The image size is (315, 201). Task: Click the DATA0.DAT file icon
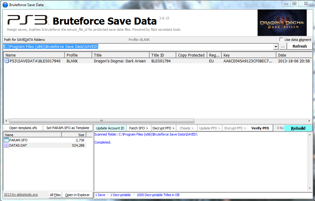pyautogui.click(x=6, y=145)
